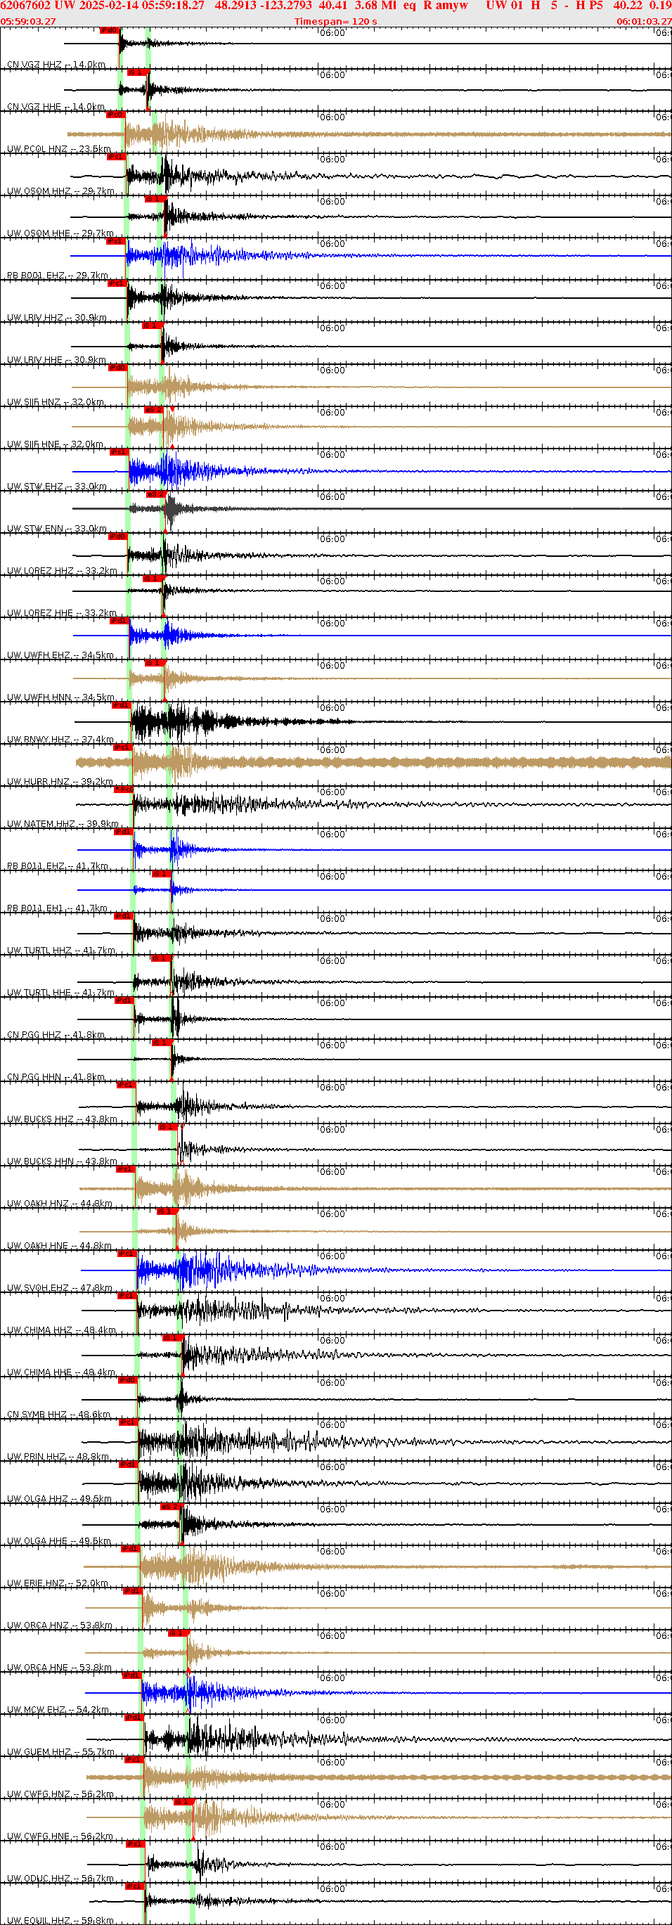Click the 'PB B011 EHZ -- 41.7km' station label
The image size is (672, 1925).
[58, 867]
